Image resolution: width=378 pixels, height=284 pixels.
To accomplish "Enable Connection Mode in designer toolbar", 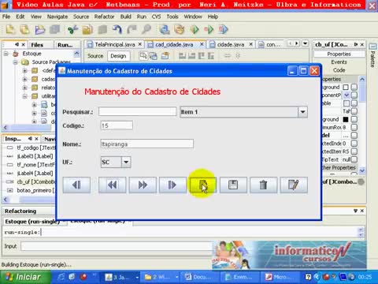I will [x=154, y=56].
